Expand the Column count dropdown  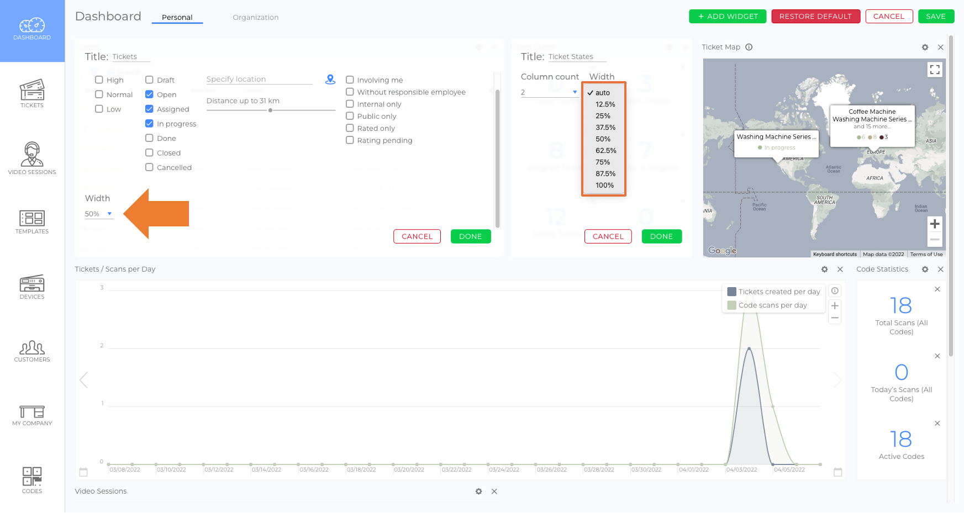coord(549,92)
